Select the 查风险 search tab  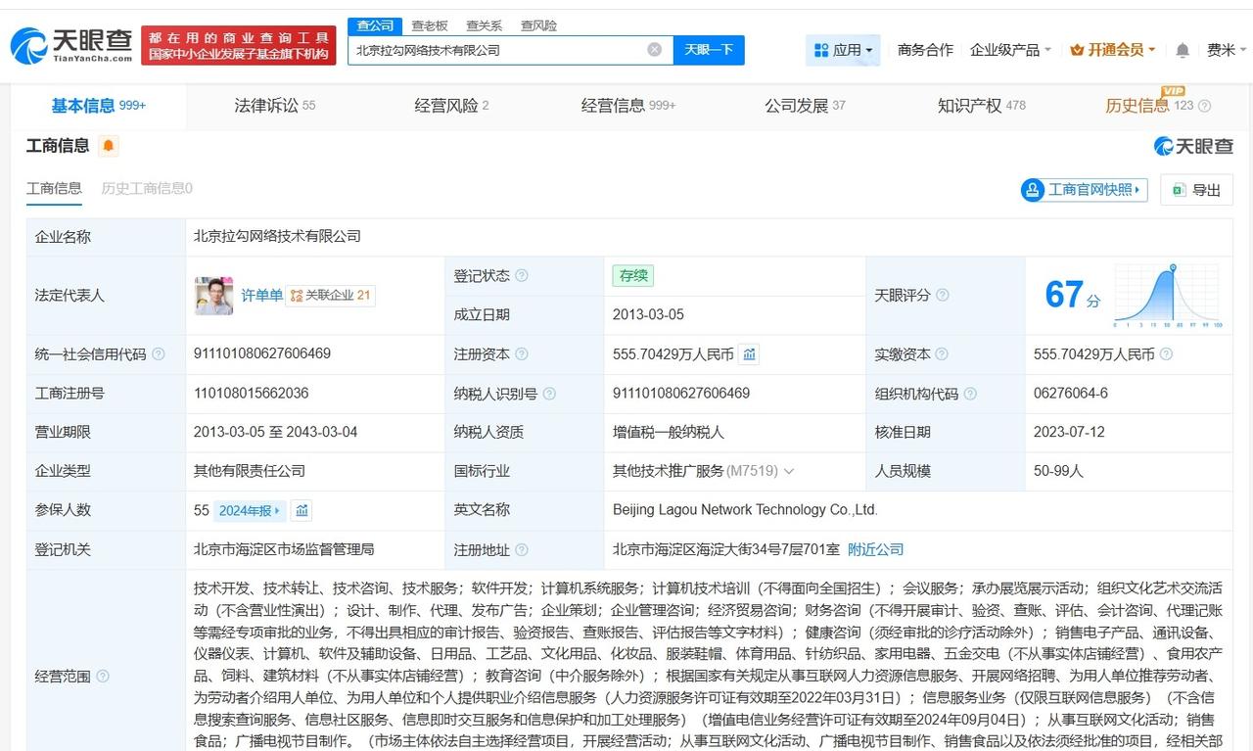click(x=538, y=25)
